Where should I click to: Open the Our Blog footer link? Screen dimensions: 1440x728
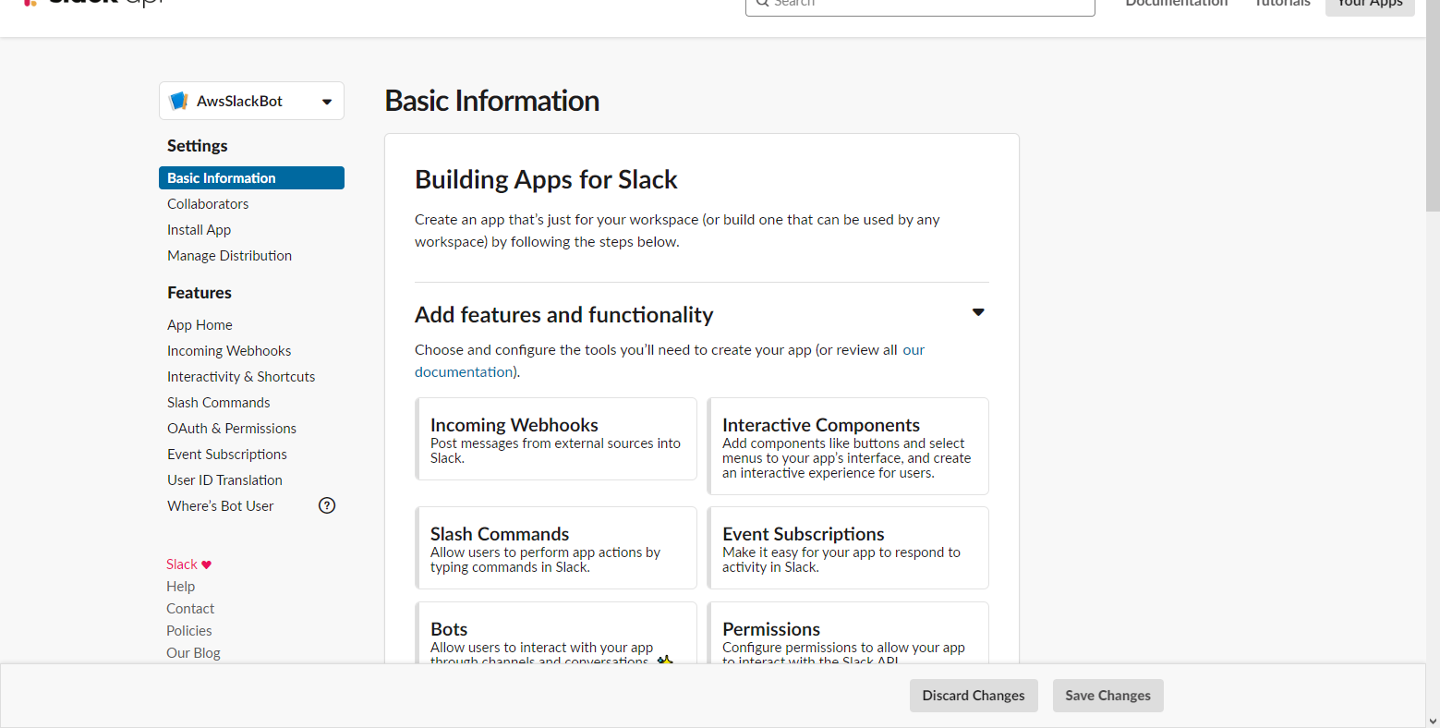193,653
